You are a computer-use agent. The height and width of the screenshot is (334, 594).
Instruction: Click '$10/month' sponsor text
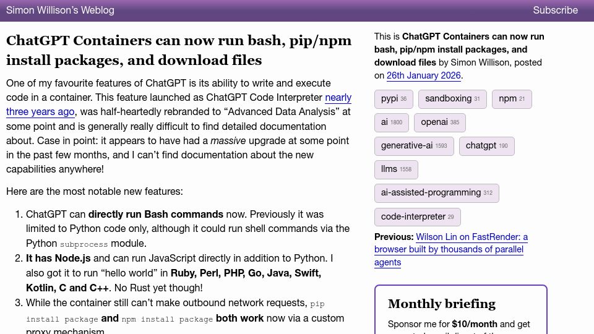click(x=475, y=324)
